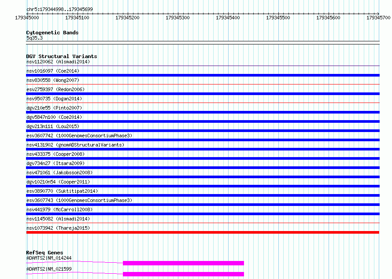Viewport: 392px width, 279px height.
Task: Open variant dgv210e55 (Pinto2007)
Action: point(54,108)
